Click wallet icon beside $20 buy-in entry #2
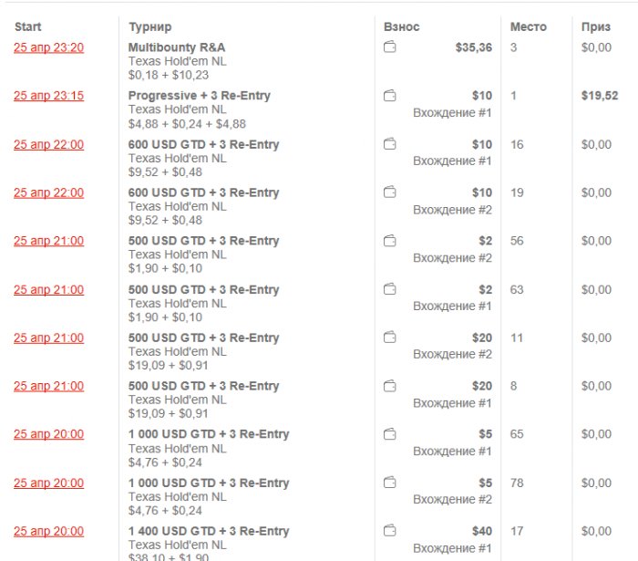Image resolution: width=638 pixels, height=561 pixels. click(x=389, y=338)
